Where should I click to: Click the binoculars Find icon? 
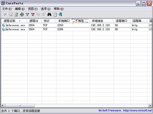[49, 15]
